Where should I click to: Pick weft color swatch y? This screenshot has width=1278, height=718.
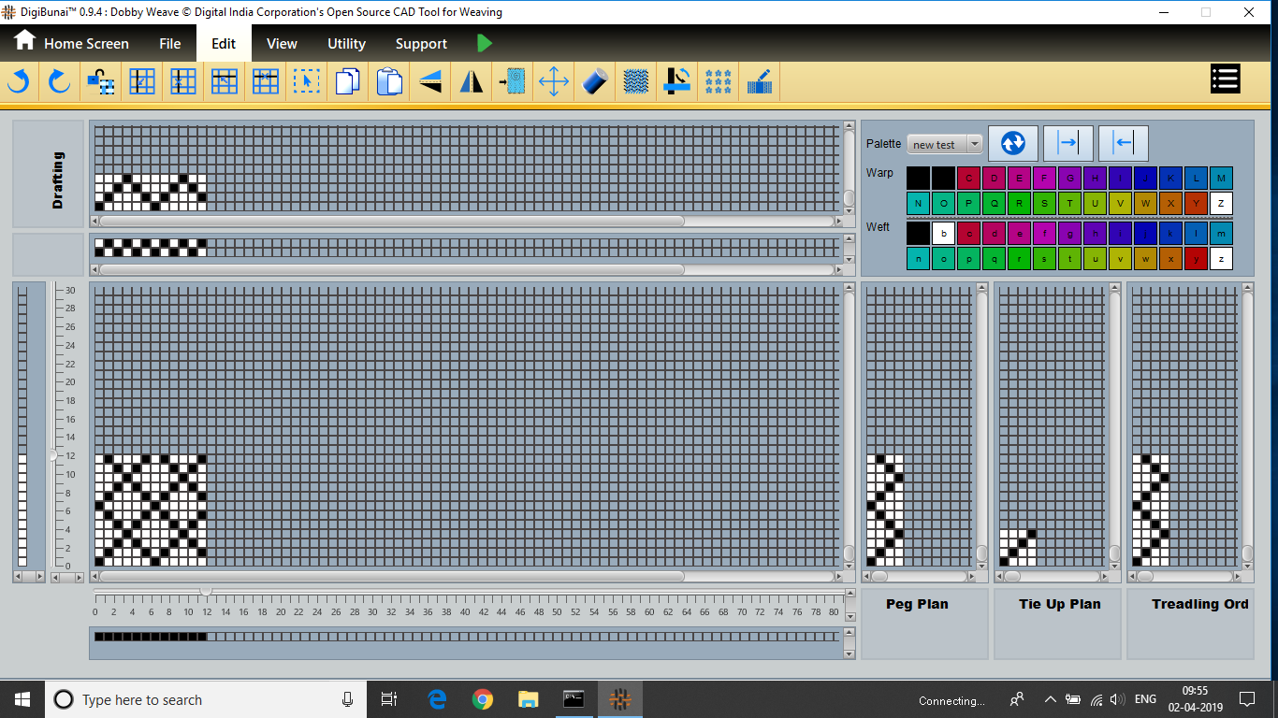point(1196,259)
